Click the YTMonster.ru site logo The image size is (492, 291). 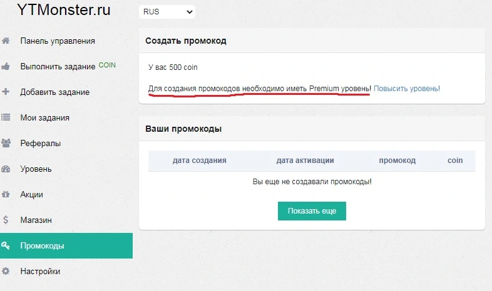(x=64, y=9)
